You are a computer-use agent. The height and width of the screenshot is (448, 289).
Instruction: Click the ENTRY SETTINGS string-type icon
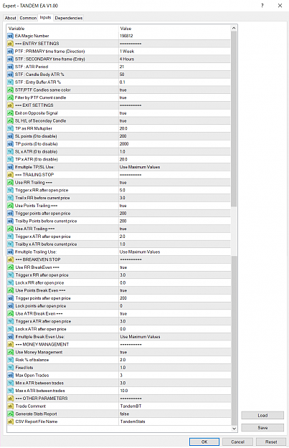10,44
